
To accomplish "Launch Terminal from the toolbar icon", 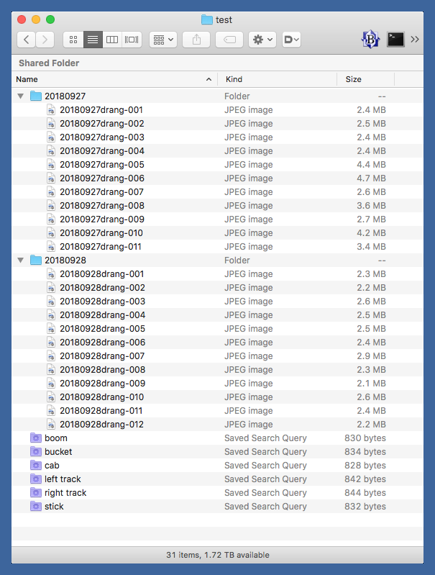I will click(395, 40).
